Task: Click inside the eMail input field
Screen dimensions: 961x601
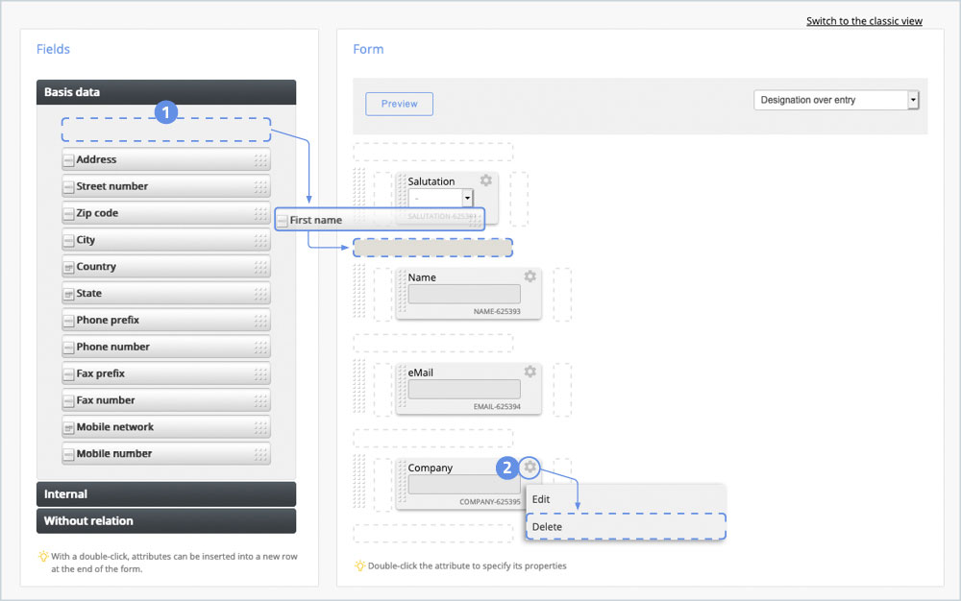Action: [x=464, y=390]
